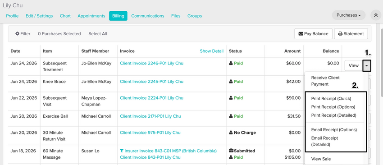
Task: Click the Submitted status text
Action: click(x=244, y=151)
